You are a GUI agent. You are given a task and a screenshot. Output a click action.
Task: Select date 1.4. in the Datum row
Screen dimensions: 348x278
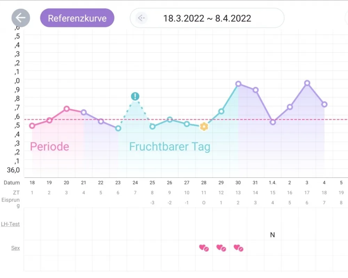[272, 183]
